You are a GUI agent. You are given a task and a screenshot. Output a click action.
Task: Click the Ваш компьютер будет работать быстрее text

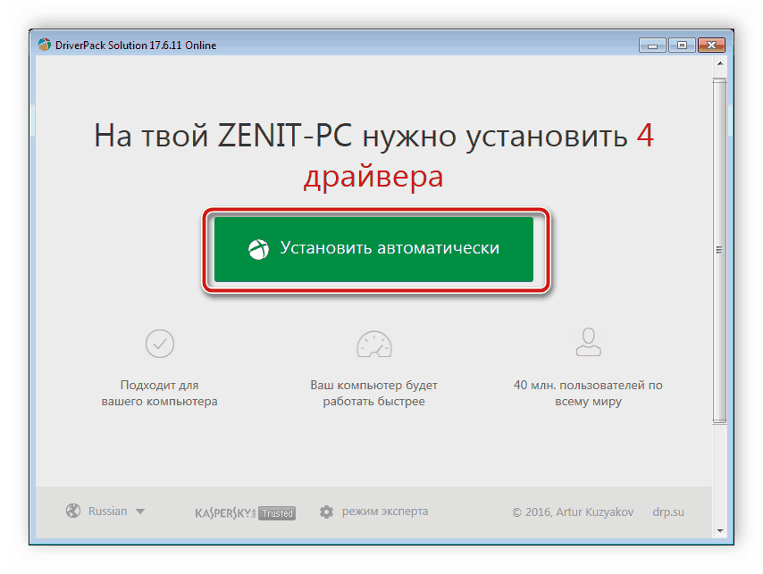click(373, 393)
